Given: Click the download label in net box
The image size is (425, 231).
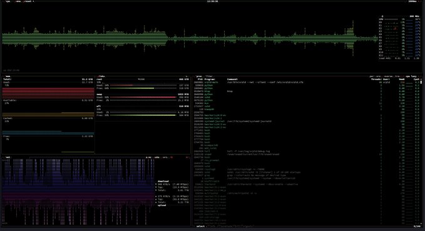Looking at the screenshot, I should click(163, 181).
